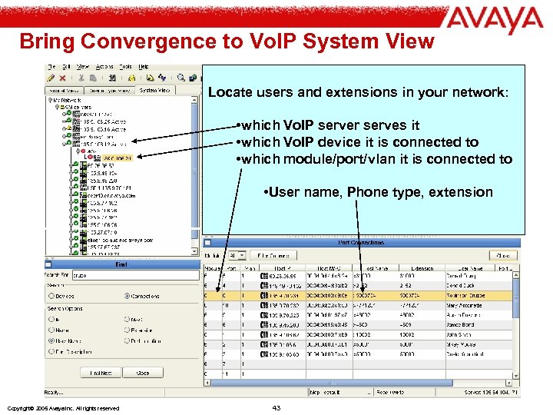Click the magnifying glass toolbar icon
553x415 pixels.
181,78
